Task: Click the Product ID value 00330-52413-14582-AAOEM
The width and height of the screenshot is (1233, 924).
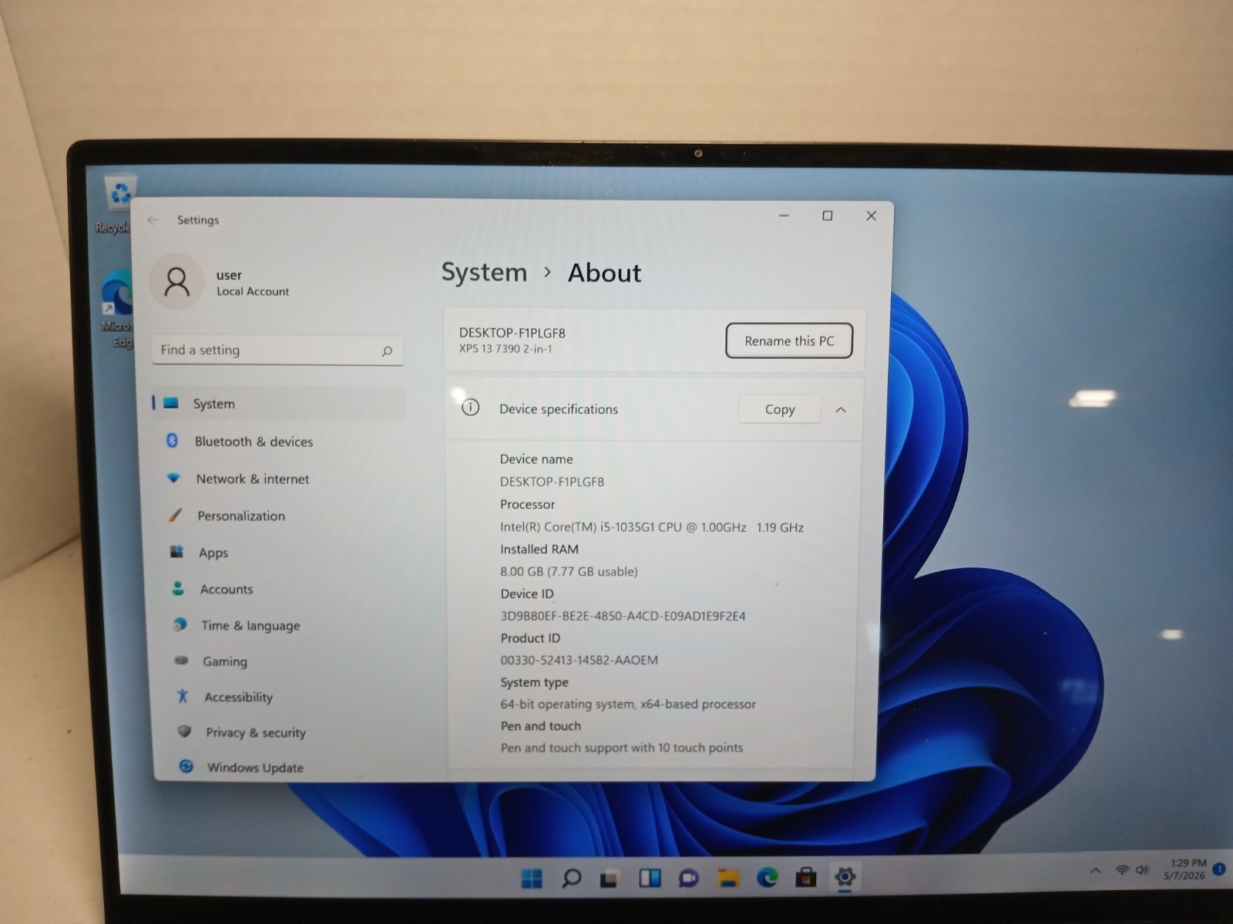Action: (x=579, y=660)
